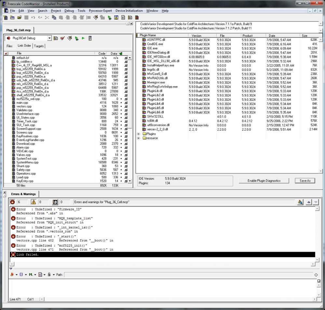Toggle debug info dot for Validate.cpp
Screen dimensions: 325x310
(x=121, y=110)
